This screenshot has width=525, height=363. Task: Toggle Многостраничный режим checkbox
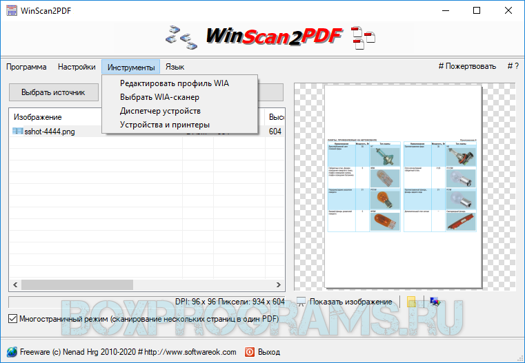click(12, 318)
